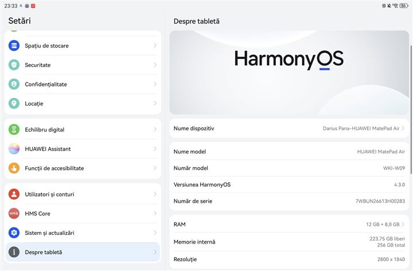Tap the Sistem și actualizări gear icon
The image size is (413, 271).
pos(14,233)
